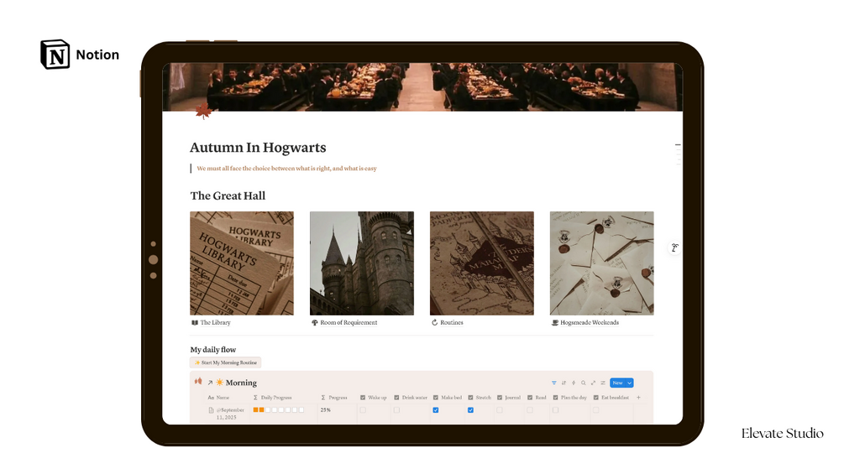Open Hogsmeade Weekends page link
The image size is (844, 474).
585,322
